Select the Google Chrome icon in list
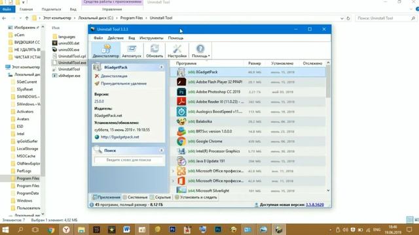419x235 pixels. [x=181, y=141]
